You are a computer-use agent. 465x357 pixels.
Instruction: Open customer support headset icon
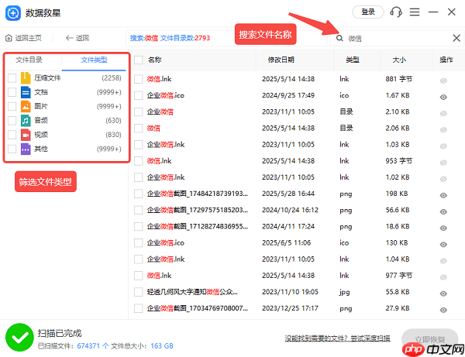tap(396, 12)
